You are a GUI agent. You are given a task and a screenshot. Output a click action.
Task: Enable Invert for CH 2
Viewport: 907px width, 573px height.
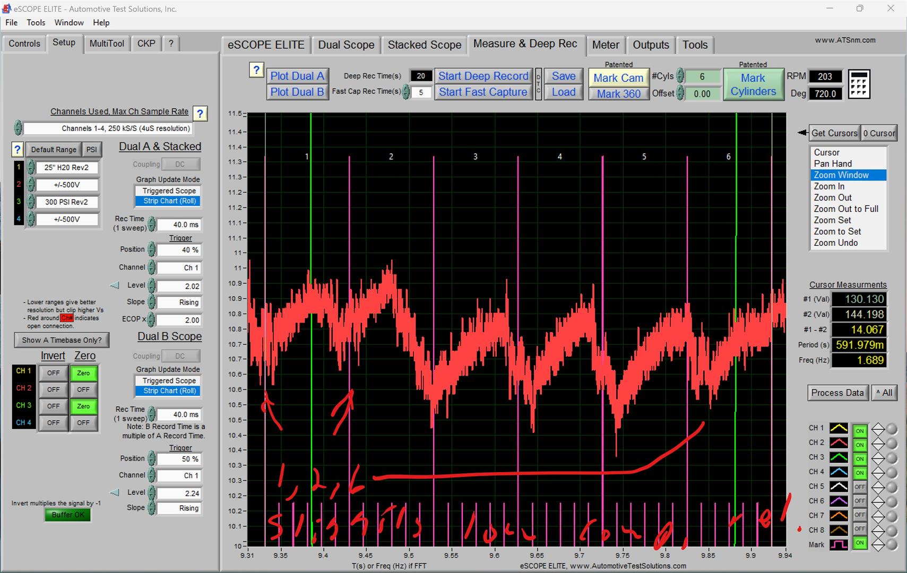pos(53,389)
